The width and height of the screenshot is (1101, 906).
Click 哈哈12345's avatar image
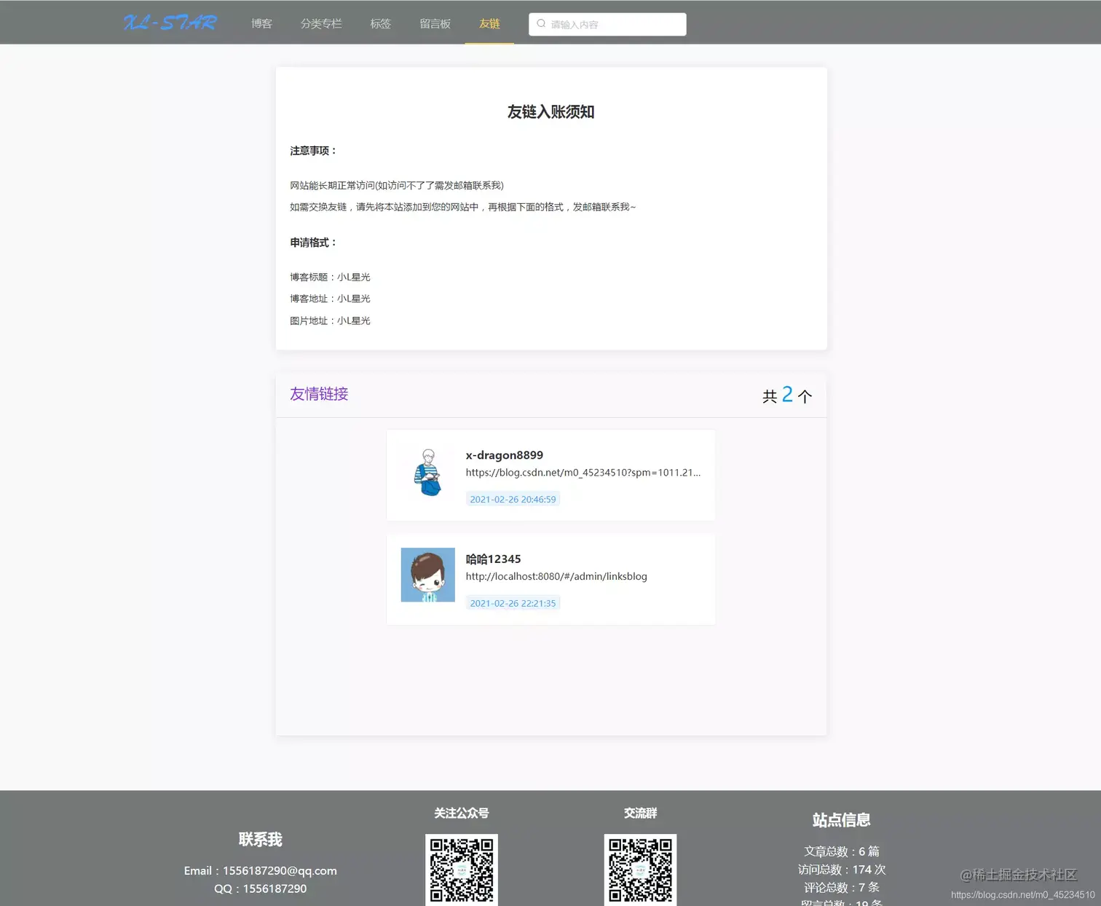(x=427, y=575)
